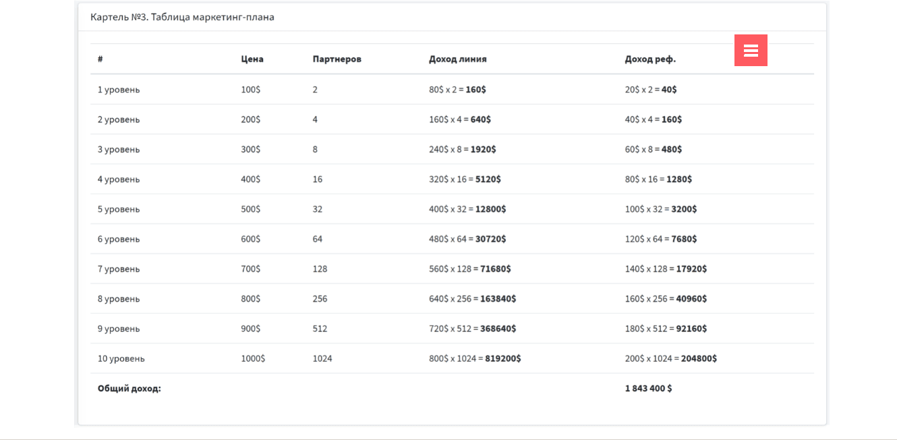Click the 'Картель №3. Таблица маркетинг-плана' heading
Image resolution: width=897 pixels, height=440 pixels.
[x=182, y=17]
